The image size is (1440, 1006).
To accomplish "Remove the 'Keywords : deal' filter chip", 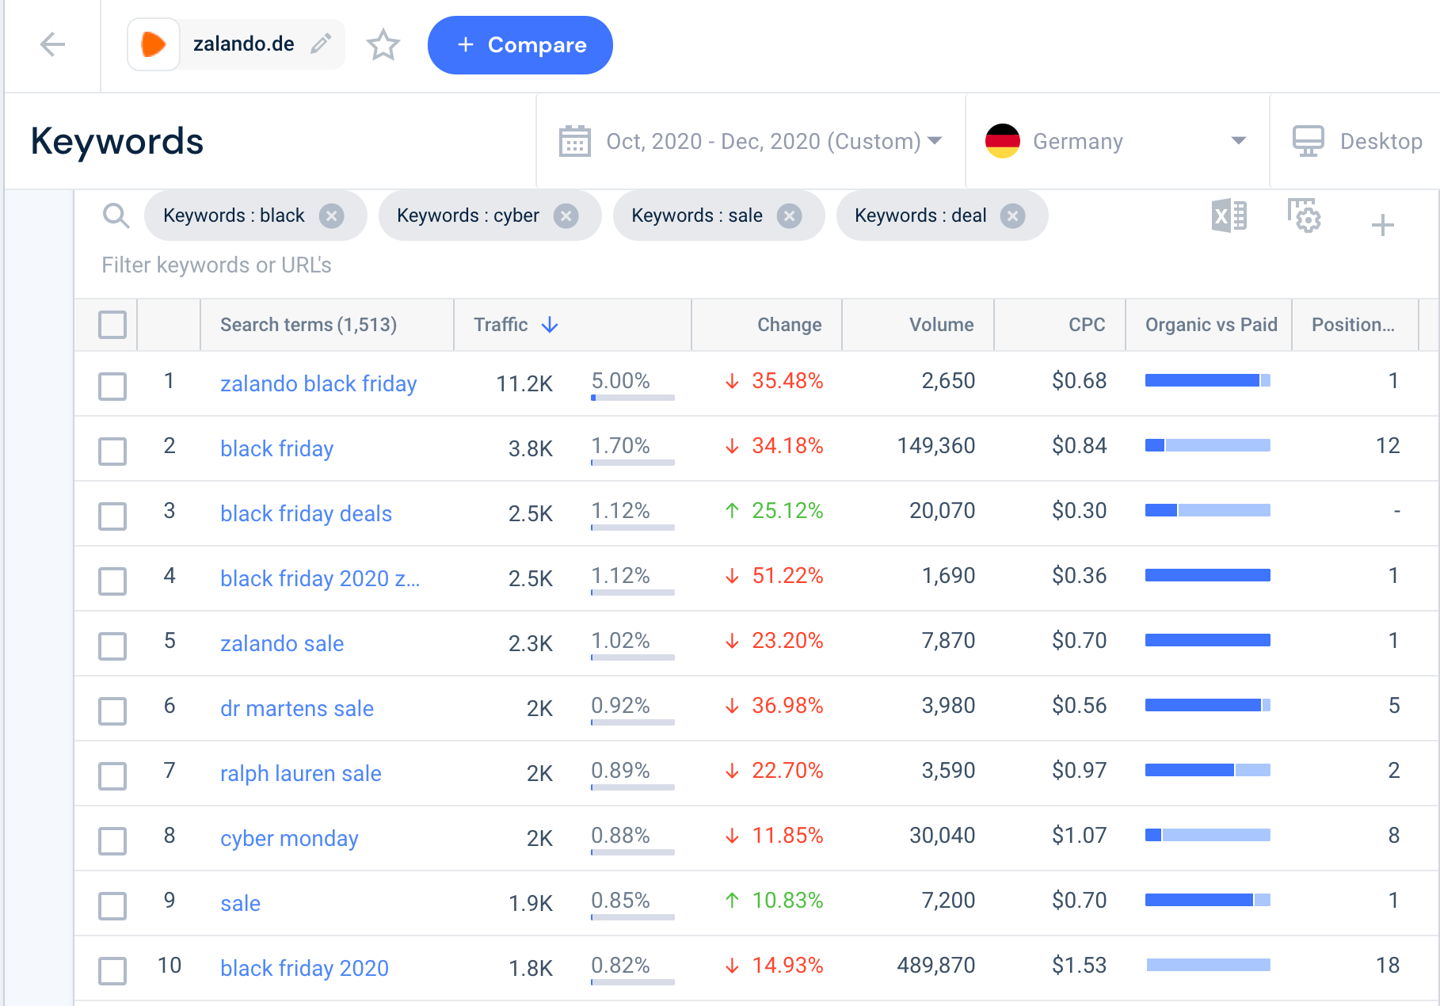I will point(1012,215).
